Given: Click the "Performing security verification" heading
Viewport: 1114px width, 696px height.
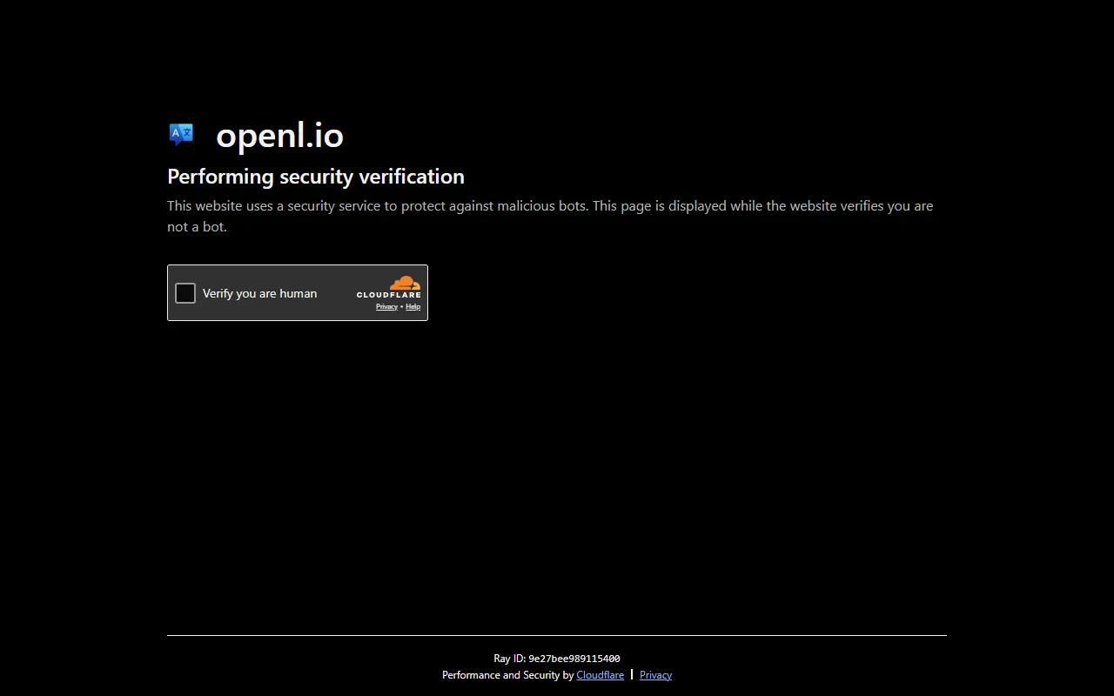Looking at the screenshot, I should (x=315, y=177).
